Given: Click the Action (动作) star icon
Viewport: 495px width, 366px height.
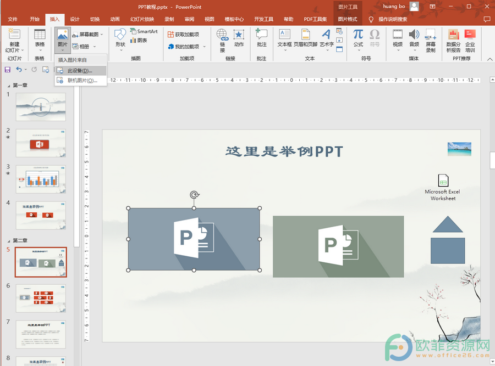Looking at the screenshot, I should [239, 35].
